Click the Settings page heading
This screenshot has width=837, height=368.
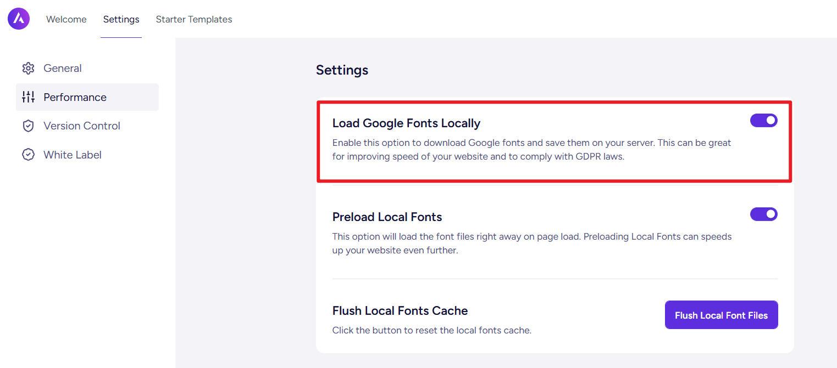342,70
